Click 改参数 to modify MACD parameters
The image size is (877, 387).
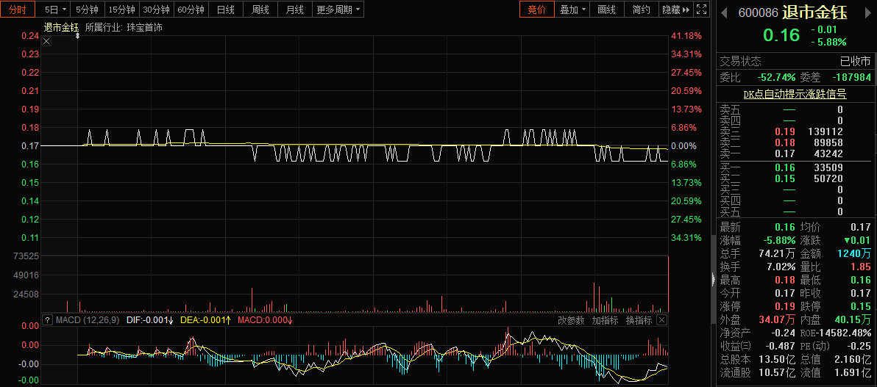pos(571,320)
